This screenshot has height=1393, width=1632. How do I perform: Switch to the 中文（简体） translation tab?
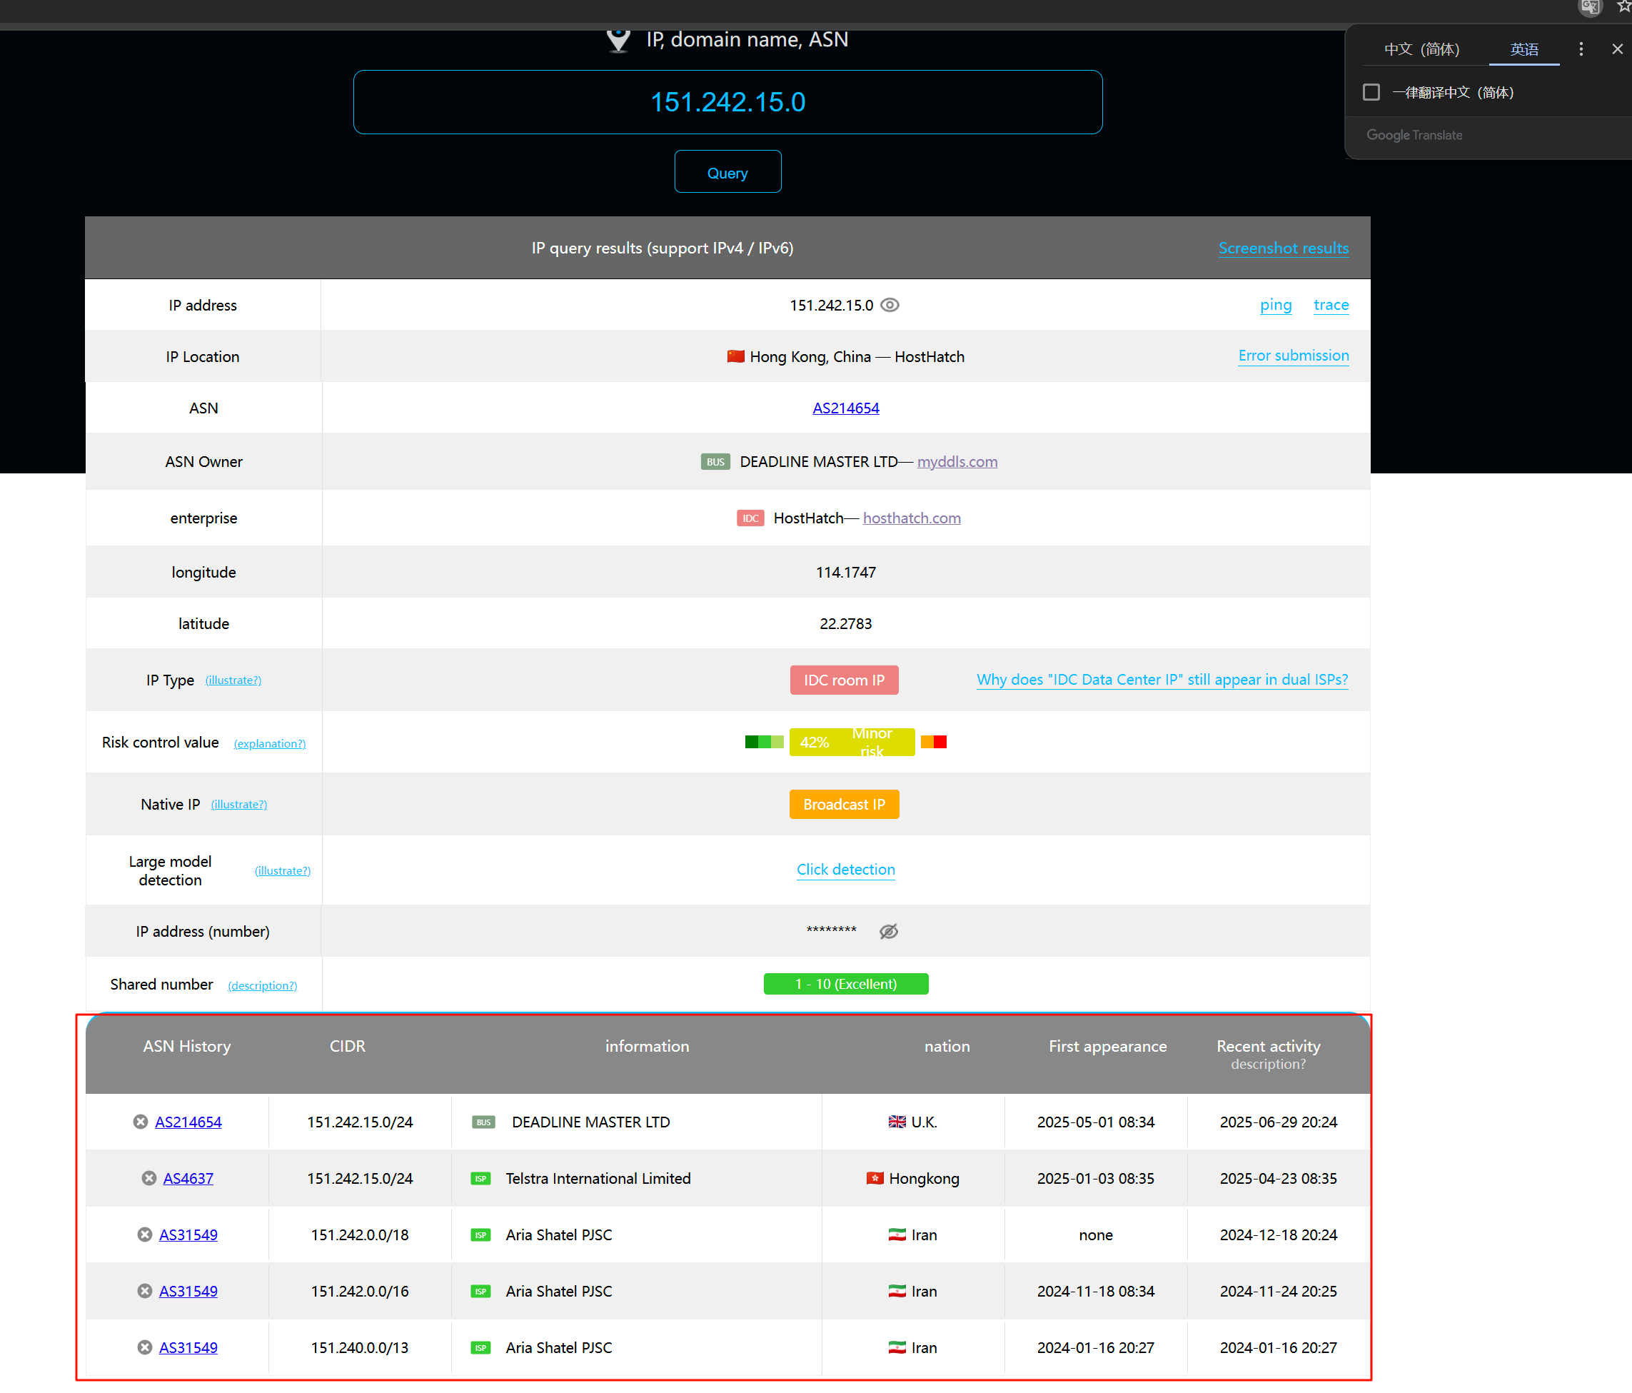coord(1421,49)
